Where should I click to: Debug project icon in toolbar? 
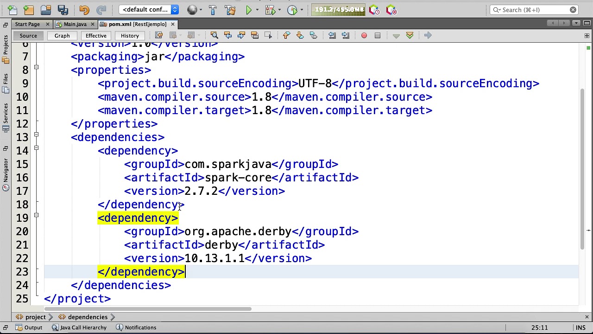coord(271,10)
